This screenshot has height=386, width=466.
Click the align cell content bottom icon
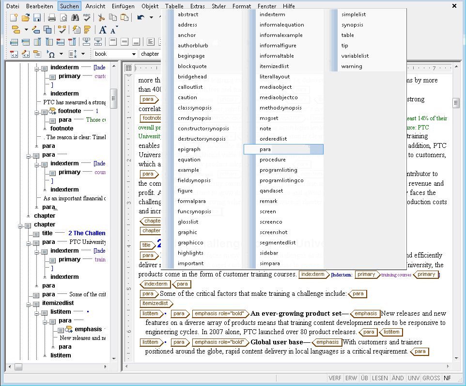pos(136,42)
